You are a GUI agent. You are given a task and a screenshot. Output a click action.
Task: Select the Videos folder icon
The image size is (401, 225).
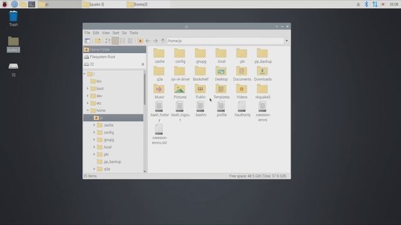click(242, 92)
